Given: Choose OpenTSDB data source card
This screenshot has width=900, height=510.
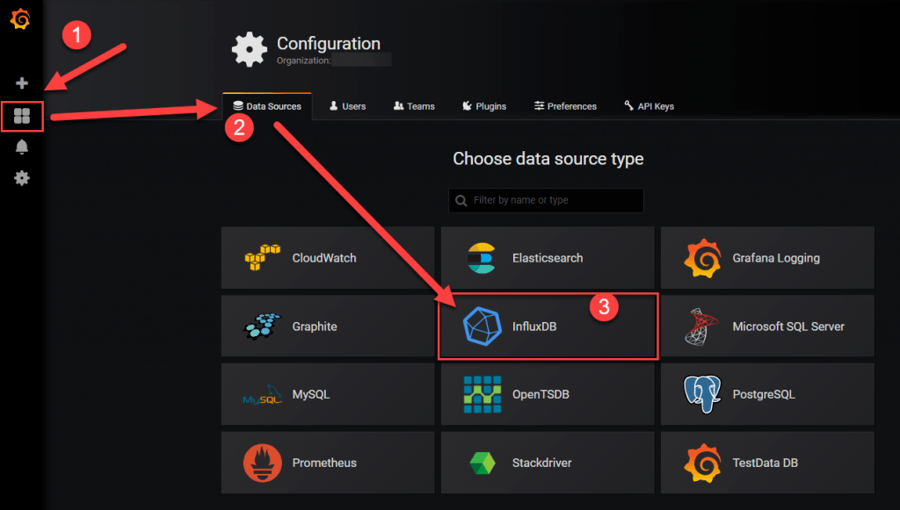Looking at the screenshot, I should pos(548,394).
